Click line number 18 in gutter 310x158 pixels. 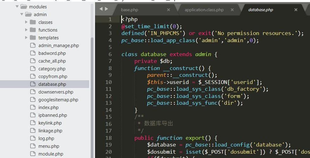[x=108, y=138]
